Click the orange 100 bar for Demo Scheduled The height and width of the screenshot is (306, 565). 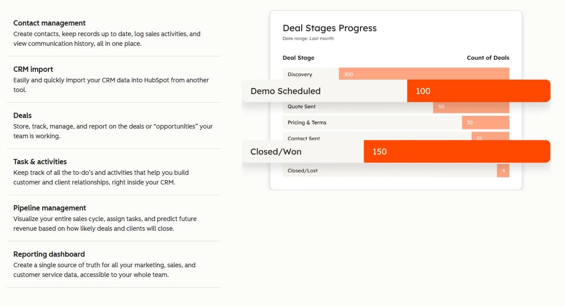point(478,91)
